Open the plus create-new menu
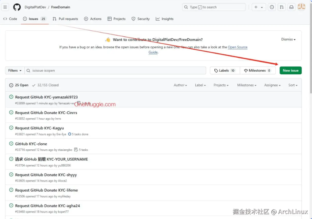The width and height of the screenshot is (312, 219). (259, 7)
